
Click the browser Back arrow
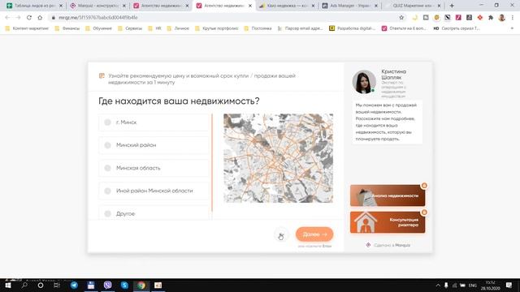(7, 18)
